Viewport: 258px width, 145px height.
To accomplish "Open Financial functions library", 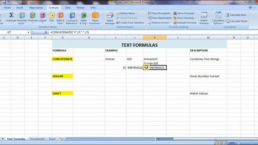I will [x=33, y=18].
